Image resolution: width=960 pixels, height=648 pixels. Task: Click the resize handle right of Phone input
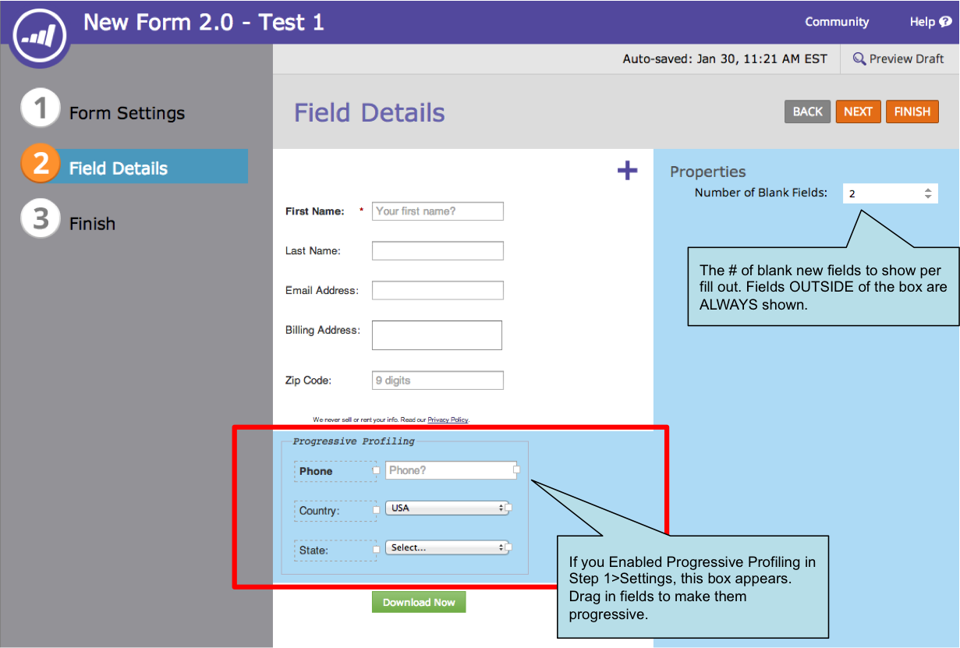coord(516,470)
